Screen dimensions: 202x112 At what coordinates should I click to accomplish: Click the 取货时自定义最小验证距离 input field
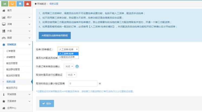point(82,83)
